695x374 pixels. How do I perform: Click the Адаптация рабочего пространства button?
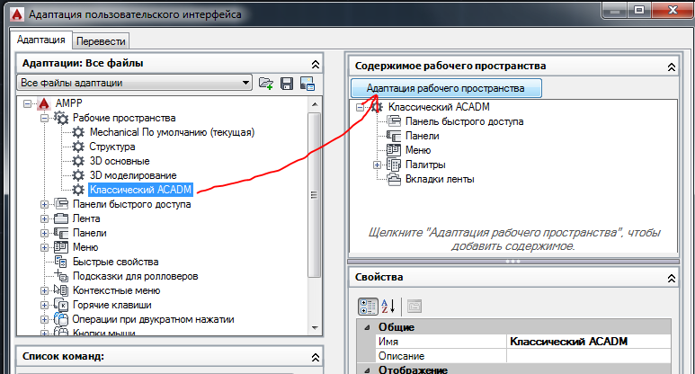[x=446, y=88]
